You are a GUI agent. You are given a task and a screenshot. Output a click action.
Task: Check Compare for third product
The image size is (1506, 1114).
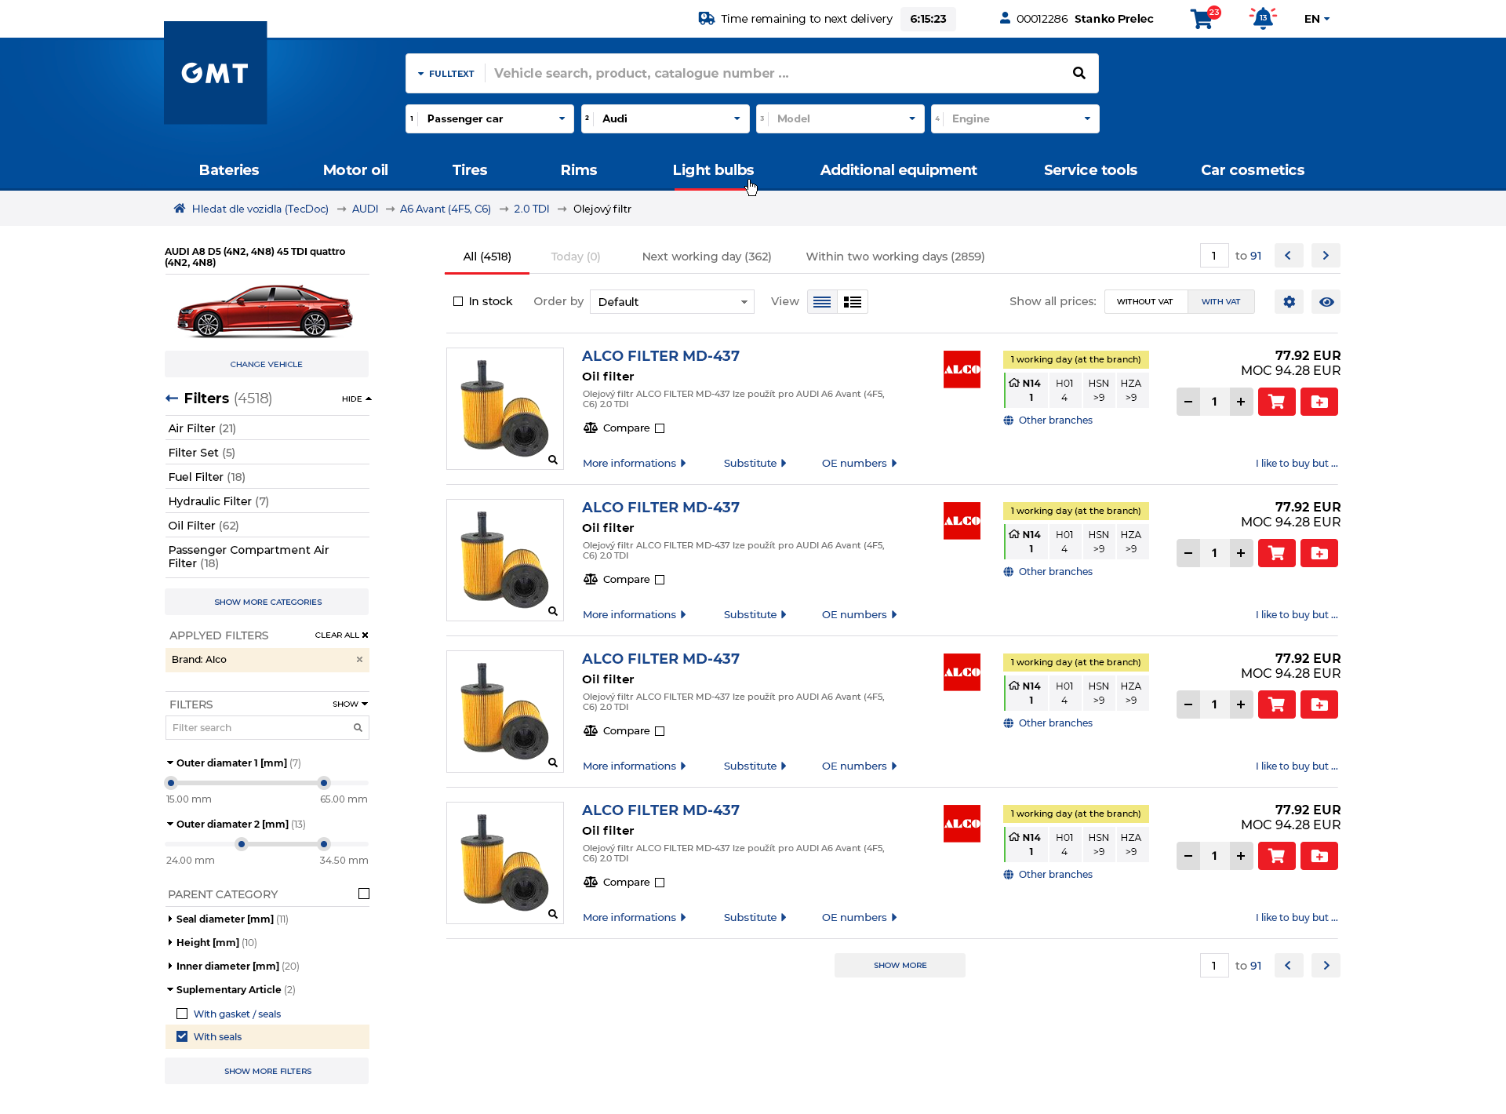(660, 731)
